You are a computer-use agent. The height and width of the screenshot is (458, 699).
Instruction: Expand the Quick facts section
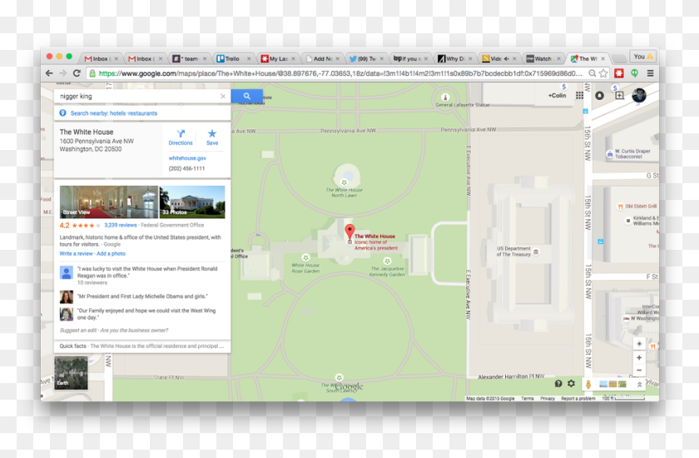(142, 346)
